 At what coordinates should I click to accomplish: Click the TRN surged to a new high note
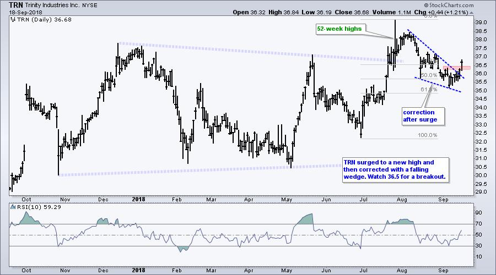click(x=395, y=170)
